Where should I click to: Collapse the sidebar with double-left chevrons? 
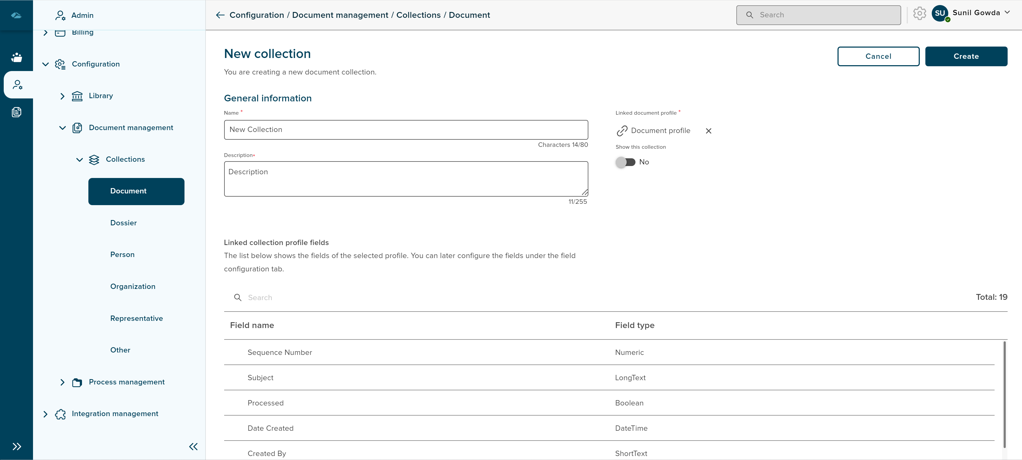point(193,446)
